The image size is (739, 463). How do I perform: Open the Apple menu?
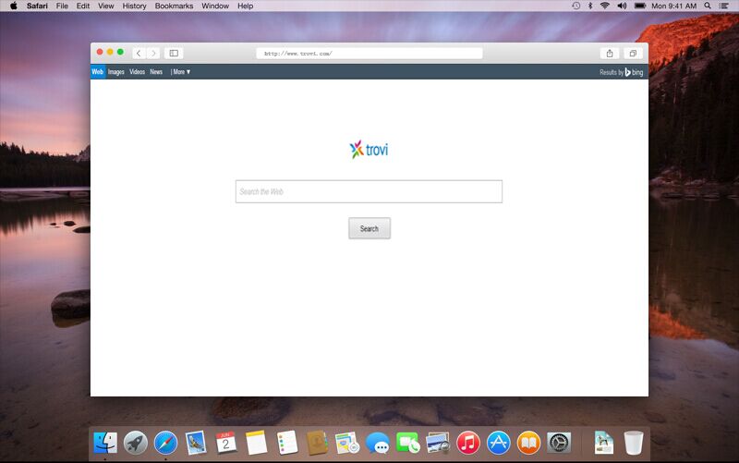click(13, 6)
